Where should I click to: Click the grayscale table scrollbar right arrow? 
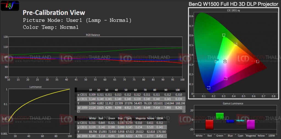tap(184, 111)
